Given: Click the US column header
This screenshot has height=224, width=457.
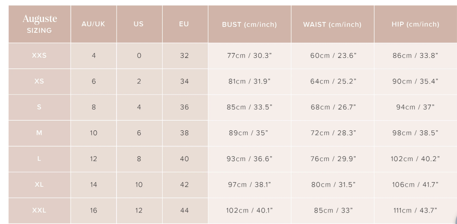Looking at the screenshot, I should tap(139, 24).
